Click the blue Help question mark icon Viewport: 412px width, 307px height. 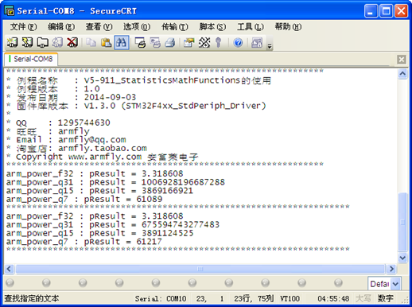(x=238, y=42)
